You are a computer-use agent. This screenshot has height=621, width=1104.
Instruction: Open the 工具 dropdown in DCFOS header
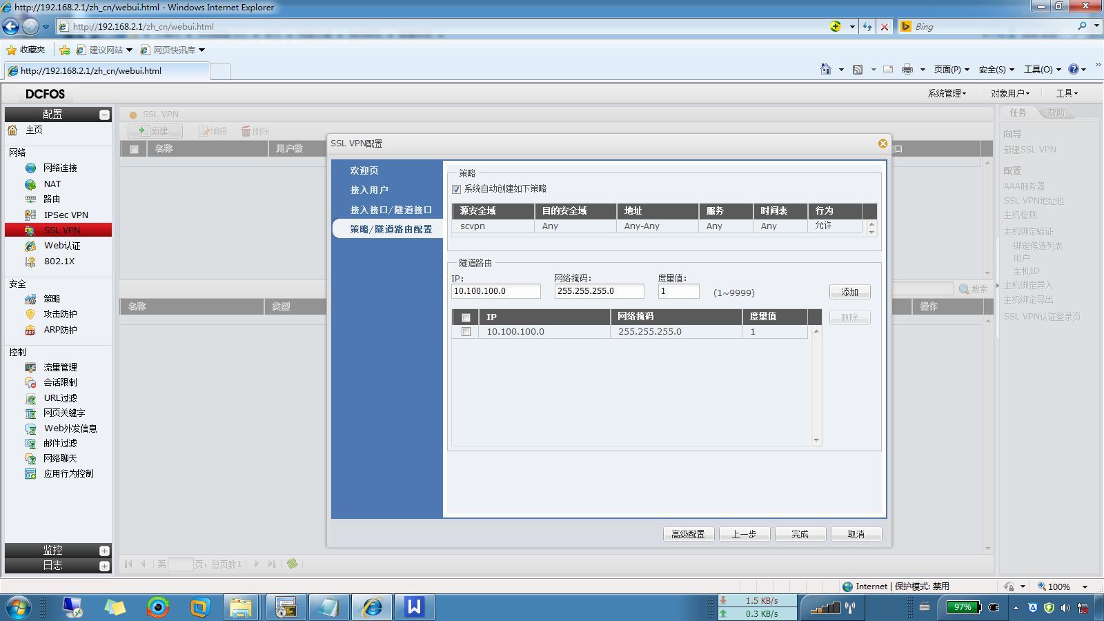(x=1067, y=93)
